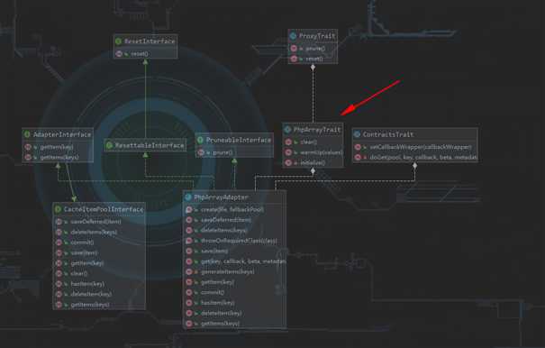Click the ProxyTrait trait icon
The height and width of the screenshot is (348, 545).
click(293, 36)
